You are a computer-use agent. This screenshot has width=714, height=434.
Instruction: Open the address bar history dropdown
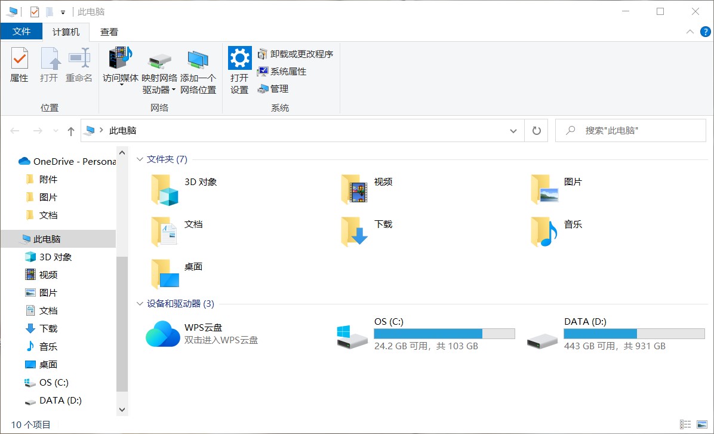click(x=513, y=130)
